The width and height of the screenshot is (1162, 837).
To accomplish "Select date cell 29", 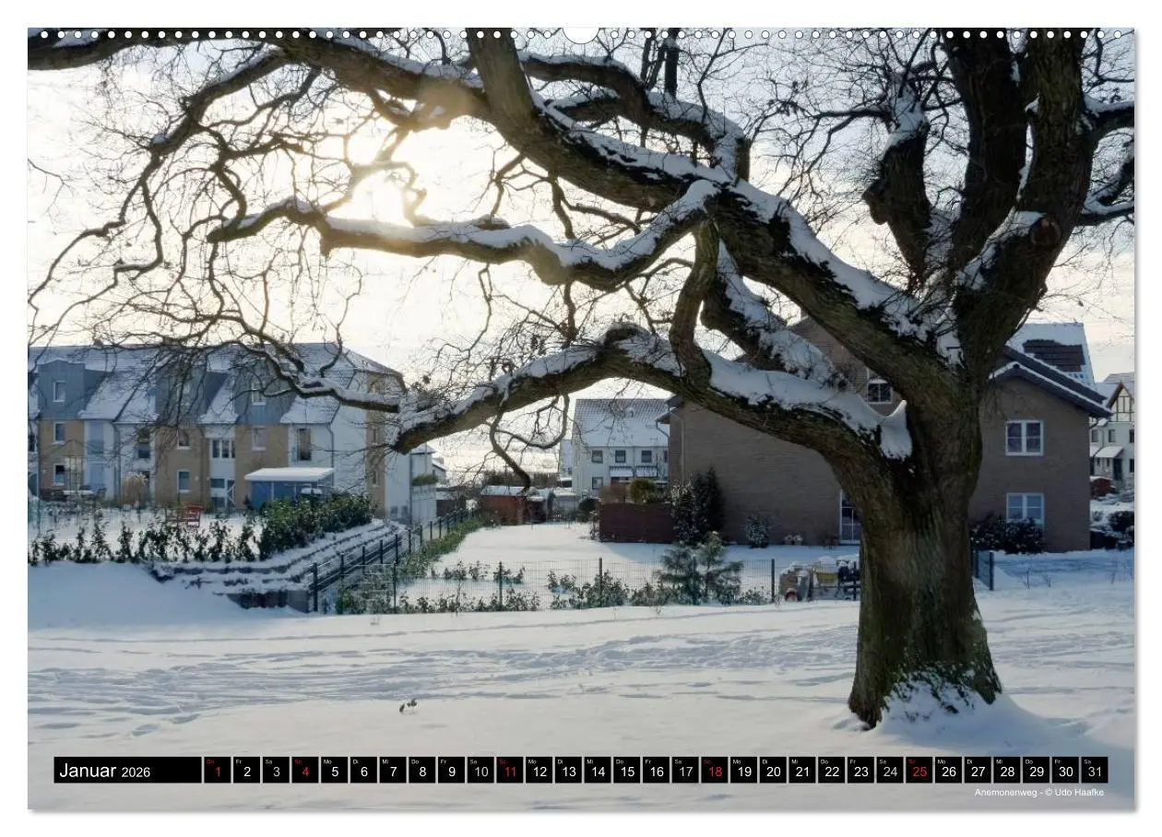I will [x=1036, y=771].
